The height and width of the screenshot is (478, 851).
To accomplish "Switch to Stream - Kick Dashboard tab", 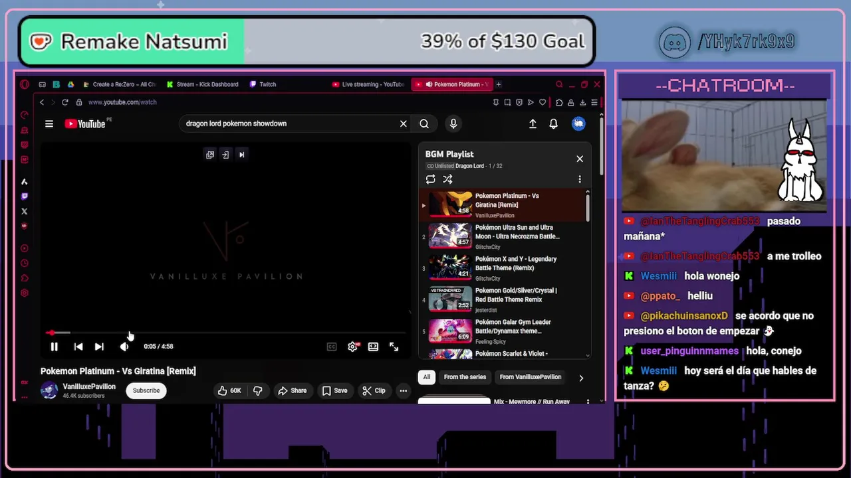I will pyautogui.click(x=203, y=84).
